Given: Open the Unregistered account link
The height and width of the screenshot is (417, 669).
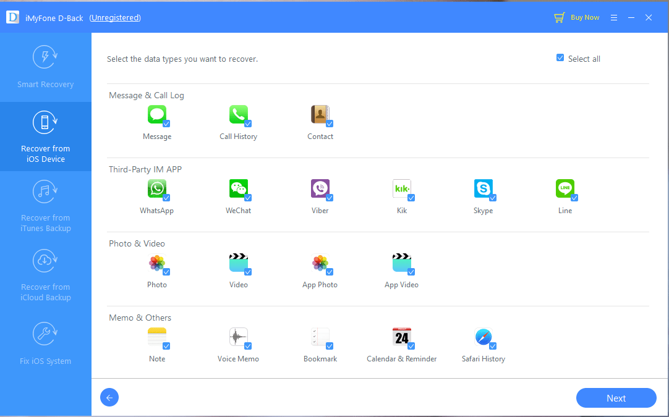Looking at the screenshot, I should click(114, 17).
